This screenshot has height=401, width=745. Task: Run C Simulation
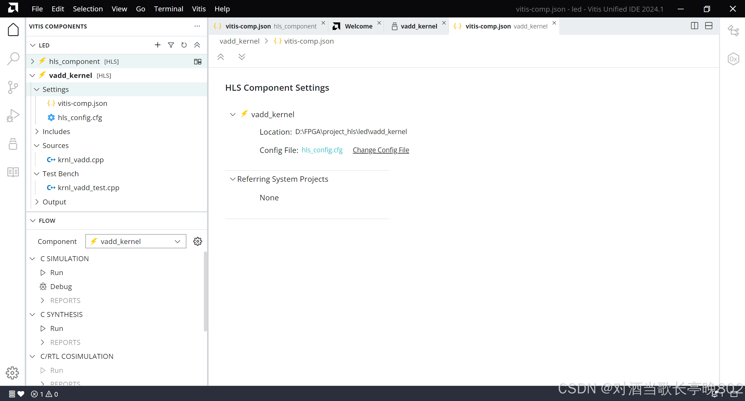(56, 272)
